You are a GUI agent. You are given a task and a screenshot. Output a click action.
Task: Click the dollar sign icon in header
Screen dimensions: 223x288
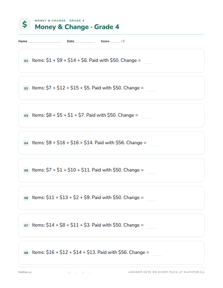(25, 25)
